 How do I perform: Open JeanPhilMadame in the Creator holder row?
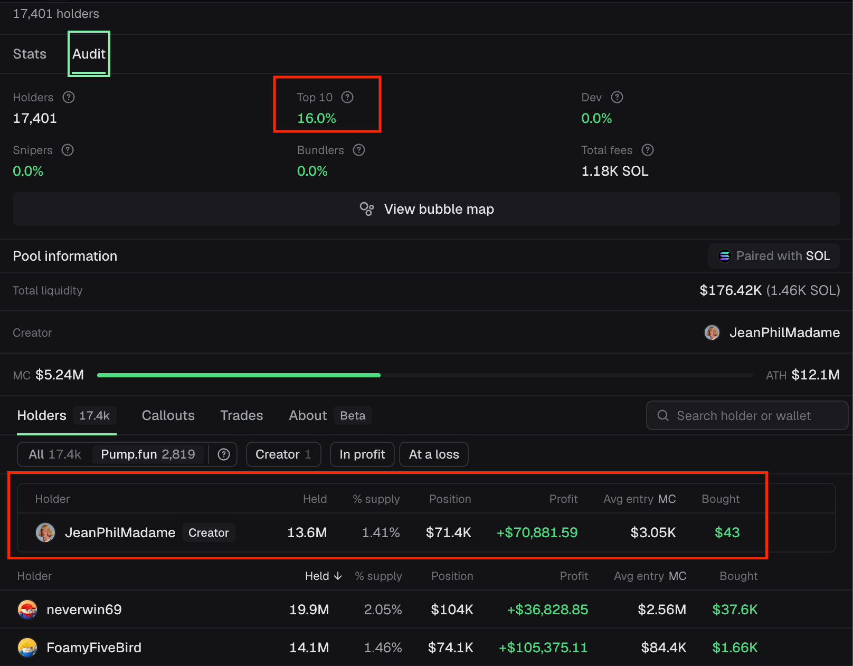click(120, 532)
